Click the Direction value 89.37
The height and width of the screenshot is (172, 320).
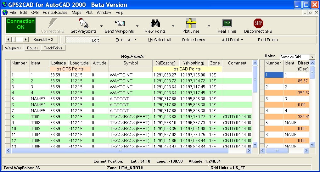(x=303, y=81)
